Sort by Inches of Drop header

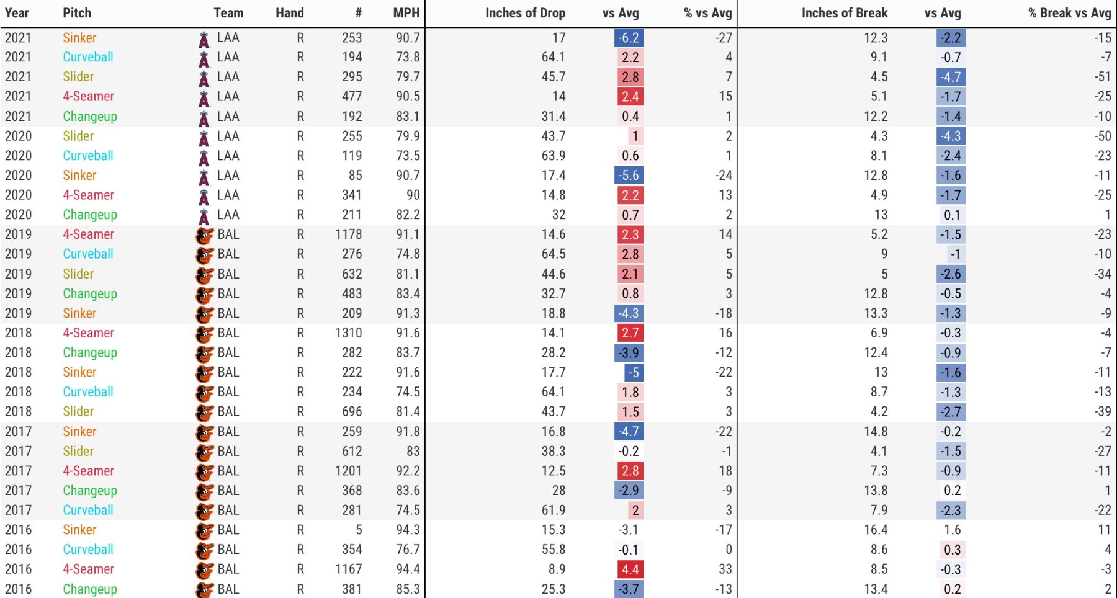pos(525,13)
